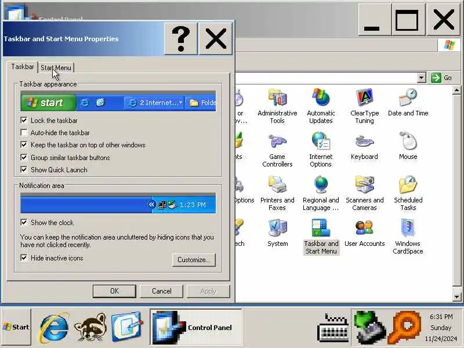Open Internet Options in Control Panel

[321, 150]
